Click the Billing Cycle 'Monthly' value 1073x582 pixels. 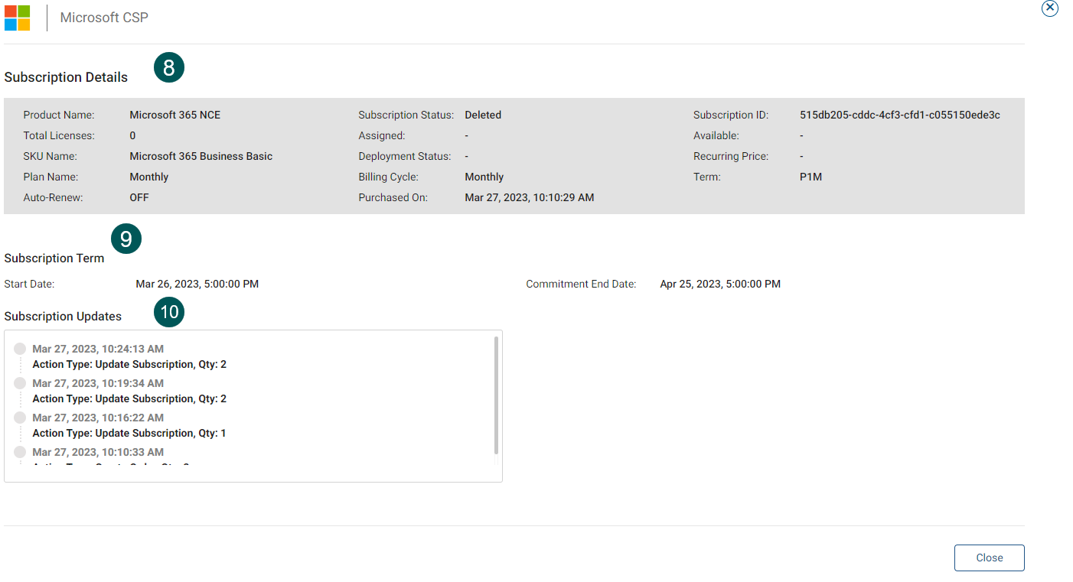(484, 177)
